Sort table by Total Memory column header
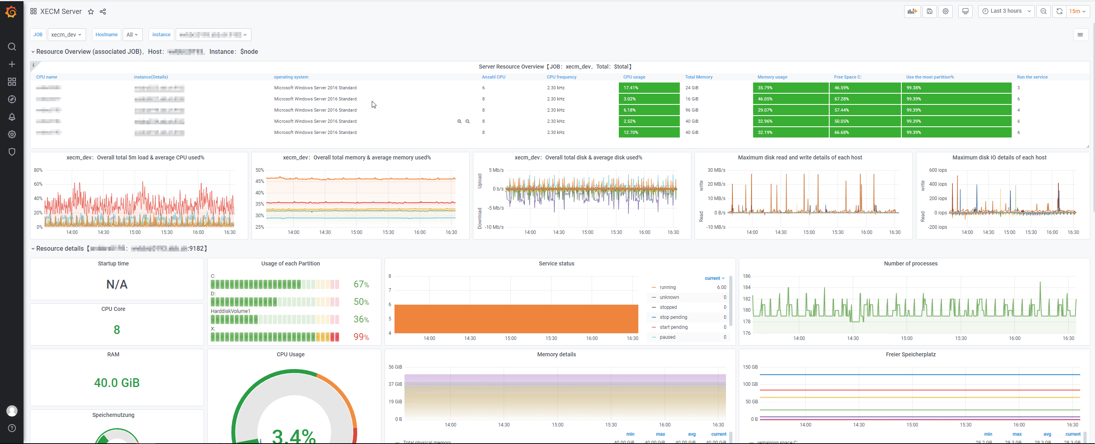Image resolution: width=1095 pixels, height=444 pixels. [699, 77]
